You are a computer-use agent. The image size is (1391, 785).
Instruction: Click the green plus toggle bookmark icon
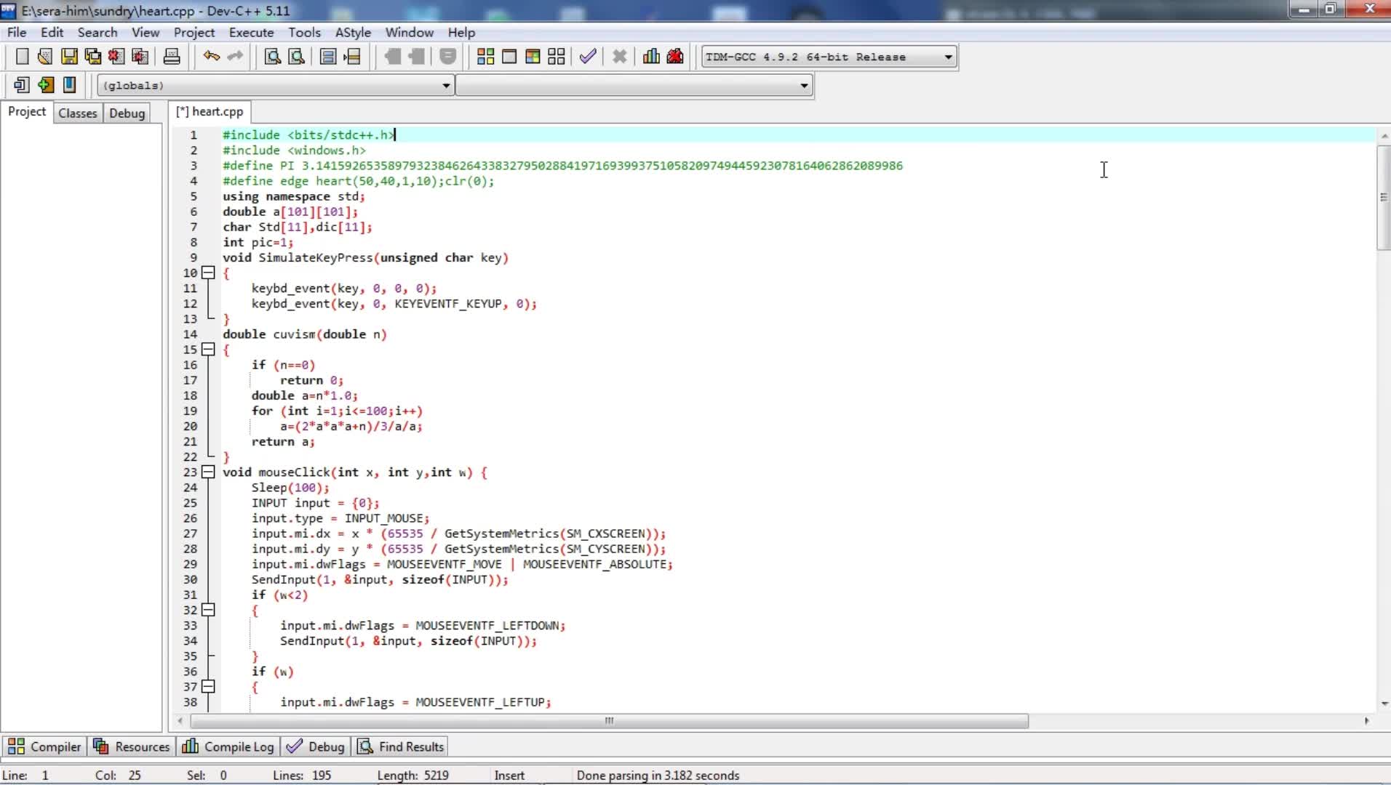click(46, 85)
